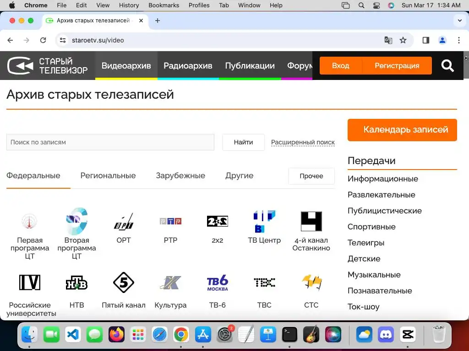Select the ТВС channel logo
The height and width of the screenshot is (351, 469).
(264, 282)
